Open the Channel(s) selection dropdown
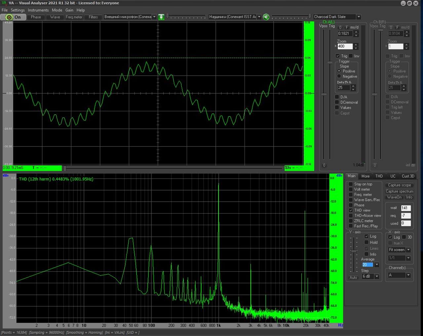 click(x=408, y=275)
